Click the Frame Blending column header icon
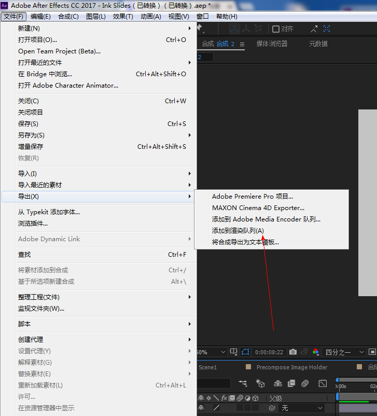 [x=232, y=398]
